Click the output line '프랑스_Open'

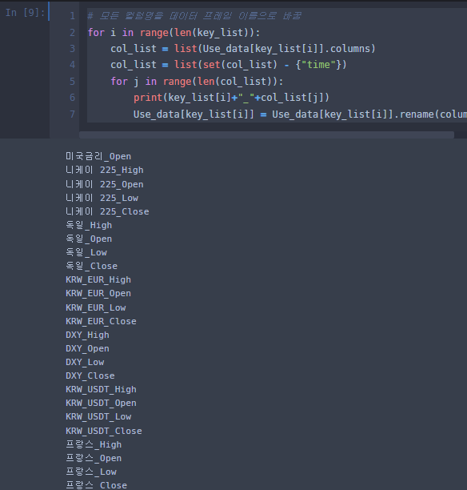94,459
